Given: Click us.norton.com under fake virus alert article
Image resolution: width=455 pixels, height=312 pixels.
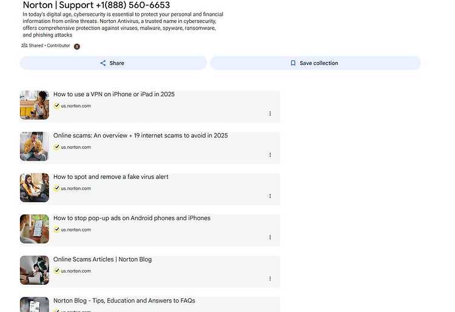Looking at the screenshot, I should click(76, 188).
